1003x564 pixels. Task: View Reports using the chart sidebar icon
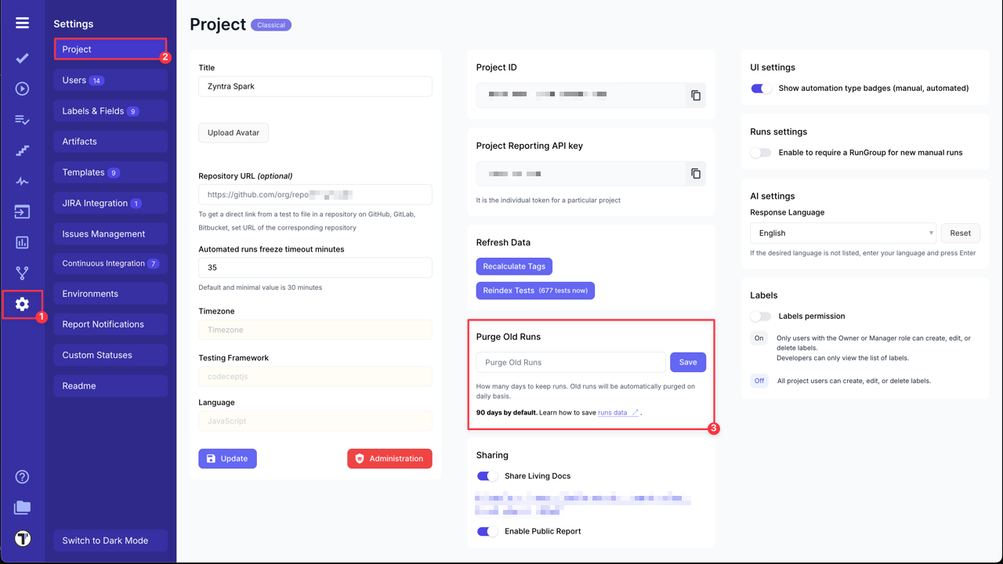pyautogui.click(x=22, y=243)
